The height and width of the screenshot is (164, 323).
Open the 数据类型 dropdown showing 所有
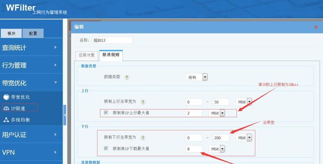(197, 77)
